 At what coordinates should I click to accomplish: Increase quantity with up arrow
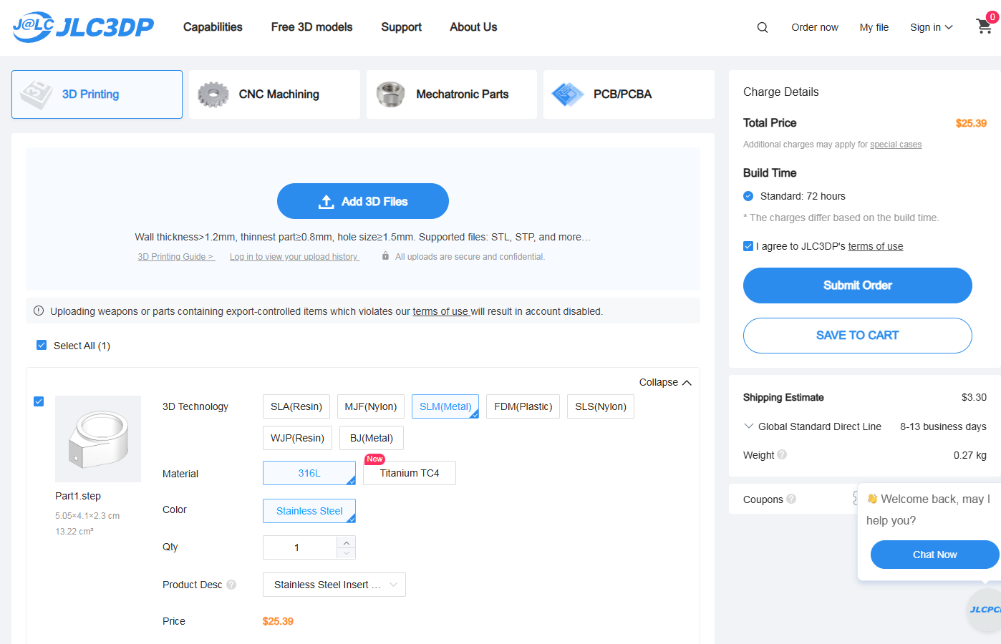pos(347,542)
